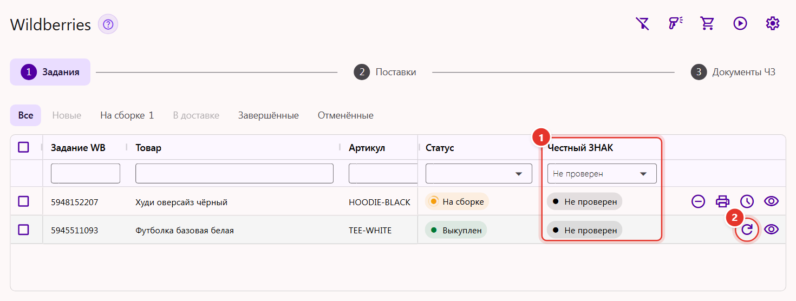The width and height of the screenshot is (796, 301).
Task: Click the cell Худи оверсайз чёрный
Action: [x=181, y=202]
